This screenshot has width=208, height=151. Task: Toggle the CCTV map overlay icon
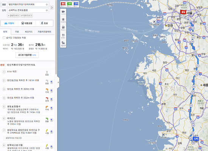(x=63, y=13)
